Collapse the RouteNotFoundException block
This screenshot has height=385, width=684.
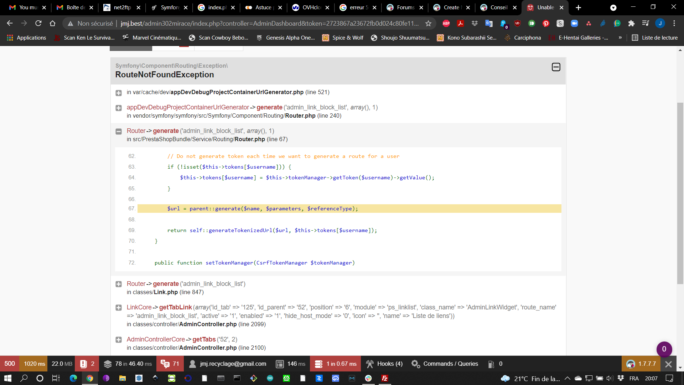click(x=556, y=67)
